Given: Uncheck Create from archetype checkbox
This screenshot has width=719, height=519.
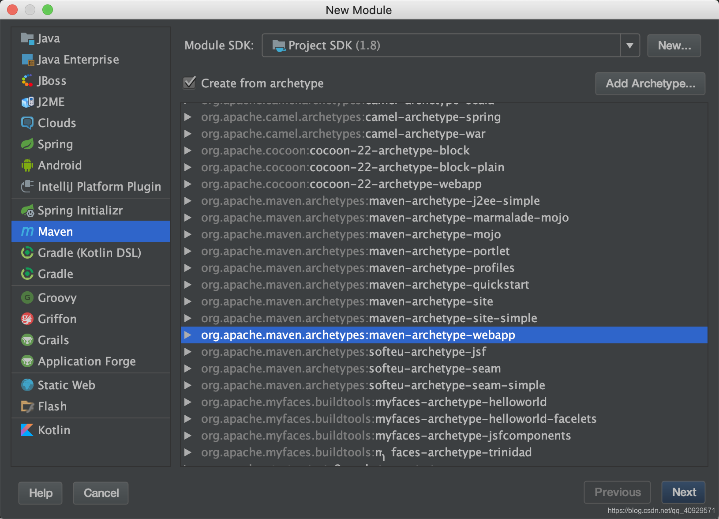Looking at the screenshot, I should [x=190, y=83].
